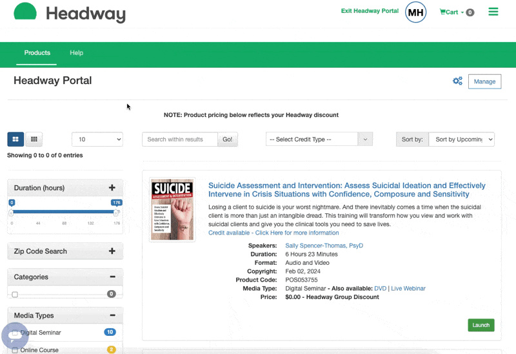
Task: Click the blue duration slider track
Action: pyautogui.click(x=63, y=212)
